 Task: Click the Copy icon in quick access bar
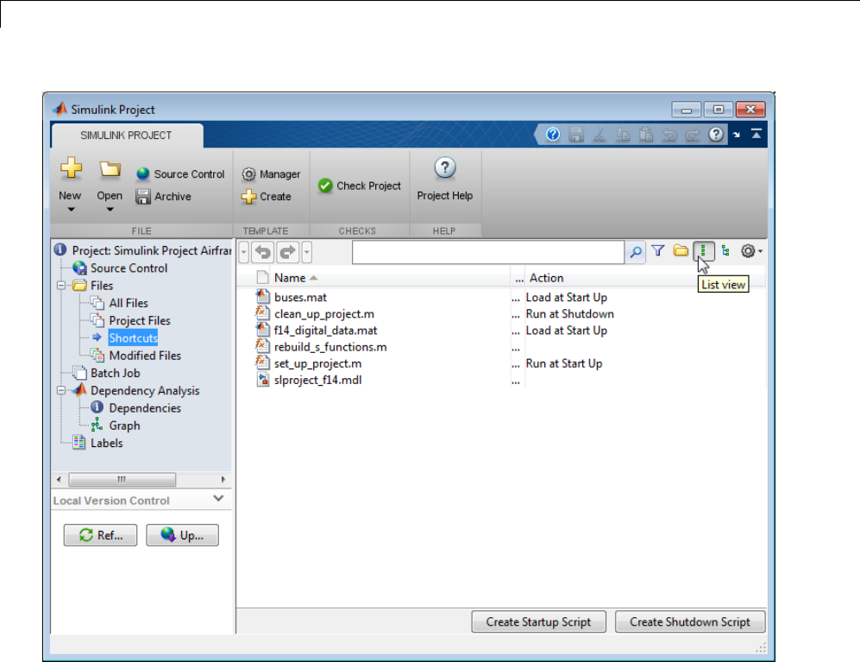pyautogui.click(x=623, y=135)
